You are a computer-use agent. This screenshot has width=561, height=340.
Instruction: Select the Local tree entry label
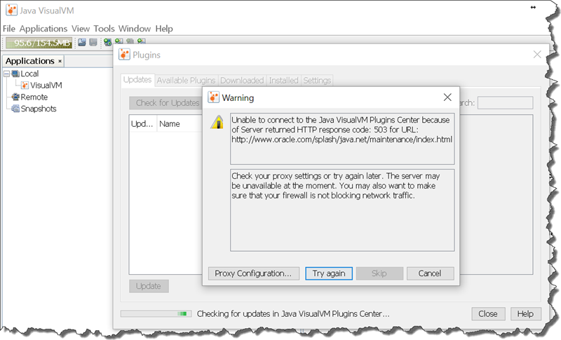click(x=29, y=74)
